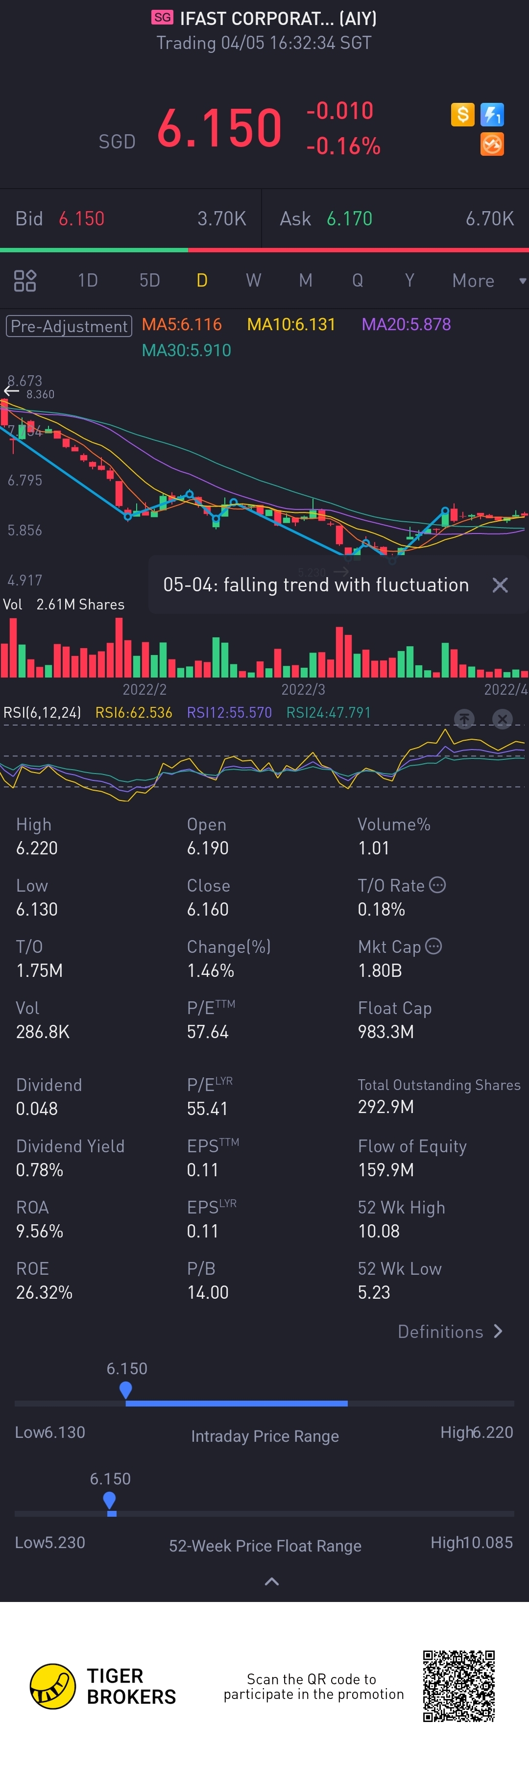Tap the orange crossed-out chart icon

(x=492, y=145)
